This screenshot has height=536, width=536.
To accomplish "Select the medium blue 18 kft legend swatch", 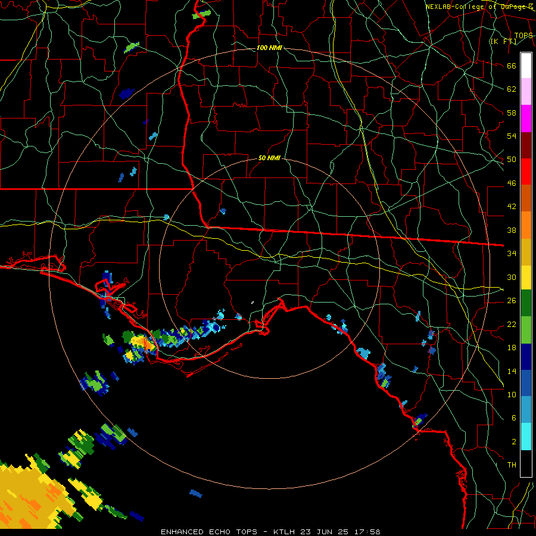I will (526, 383).
